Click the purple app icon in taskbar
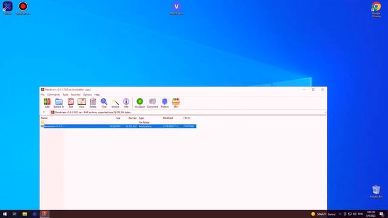 35,214
